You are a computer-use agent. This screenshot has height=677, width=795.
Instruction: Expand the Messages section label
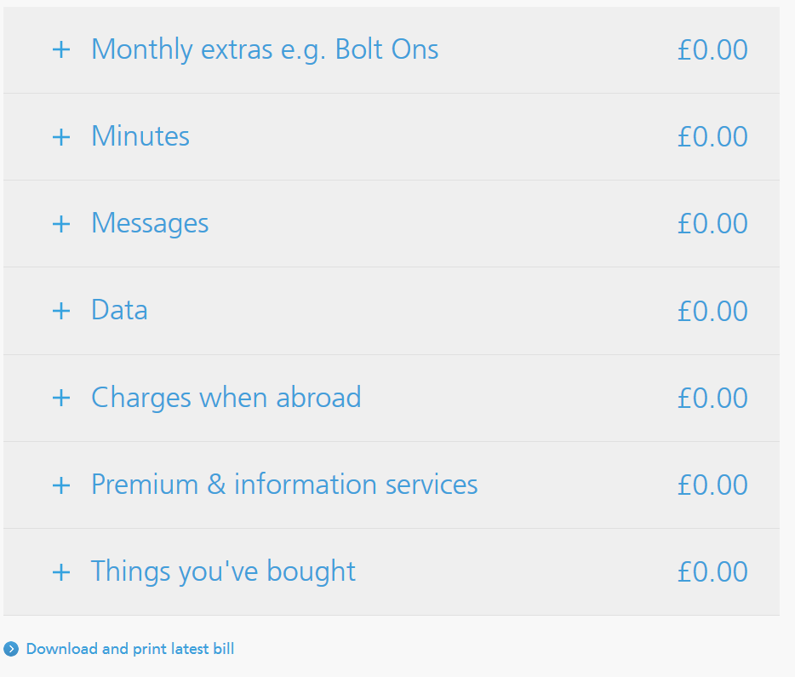point(150,224)
